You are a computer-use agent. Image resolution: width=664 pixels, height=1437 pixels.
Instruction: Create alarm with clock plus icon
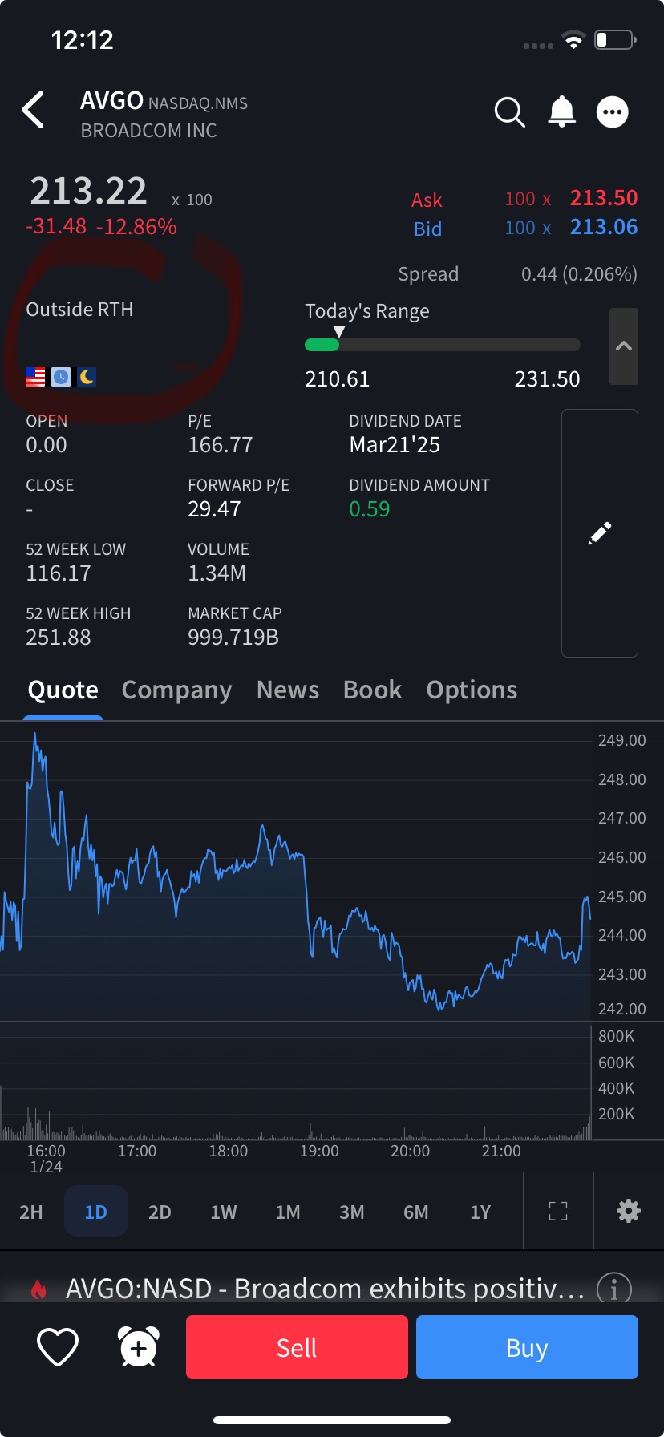pos(139,1347)
